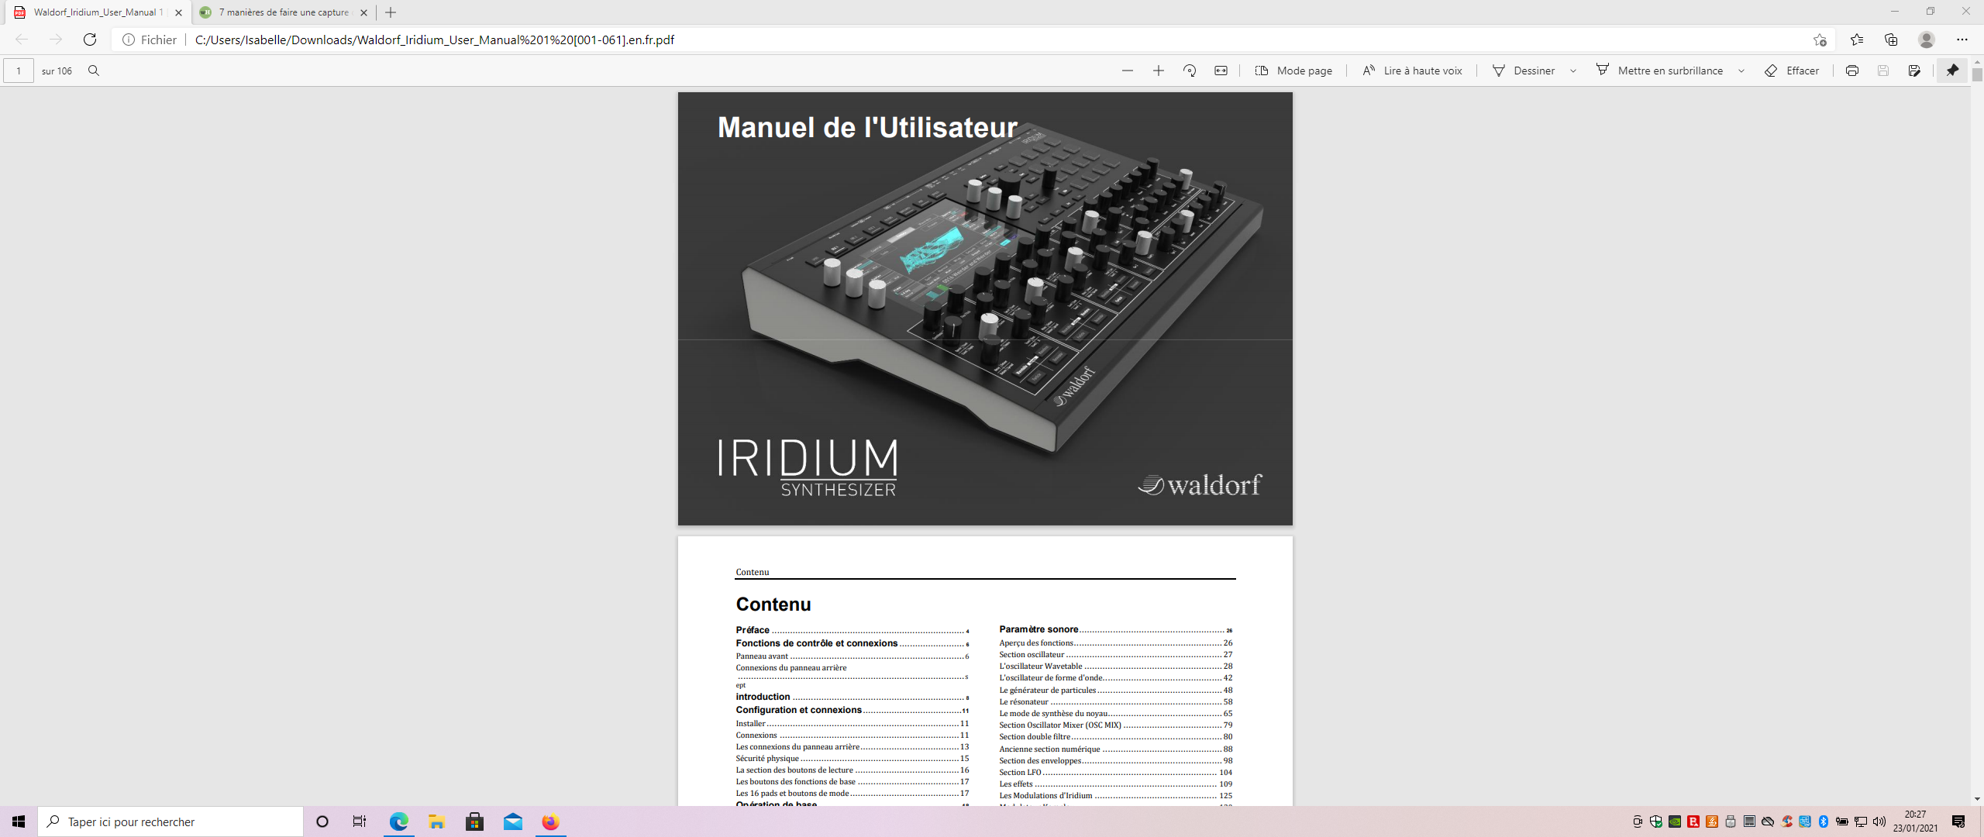Zoom in the PDF with plus icon
The width and height of the screenshot is (1984, 837).
tap(1159, 71)
